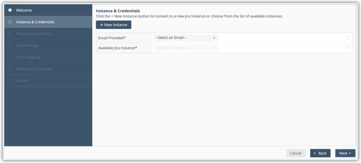Remove the Email Provided row using its icon
The width and height of the screenshot is (361, 163).
point(348,38)
